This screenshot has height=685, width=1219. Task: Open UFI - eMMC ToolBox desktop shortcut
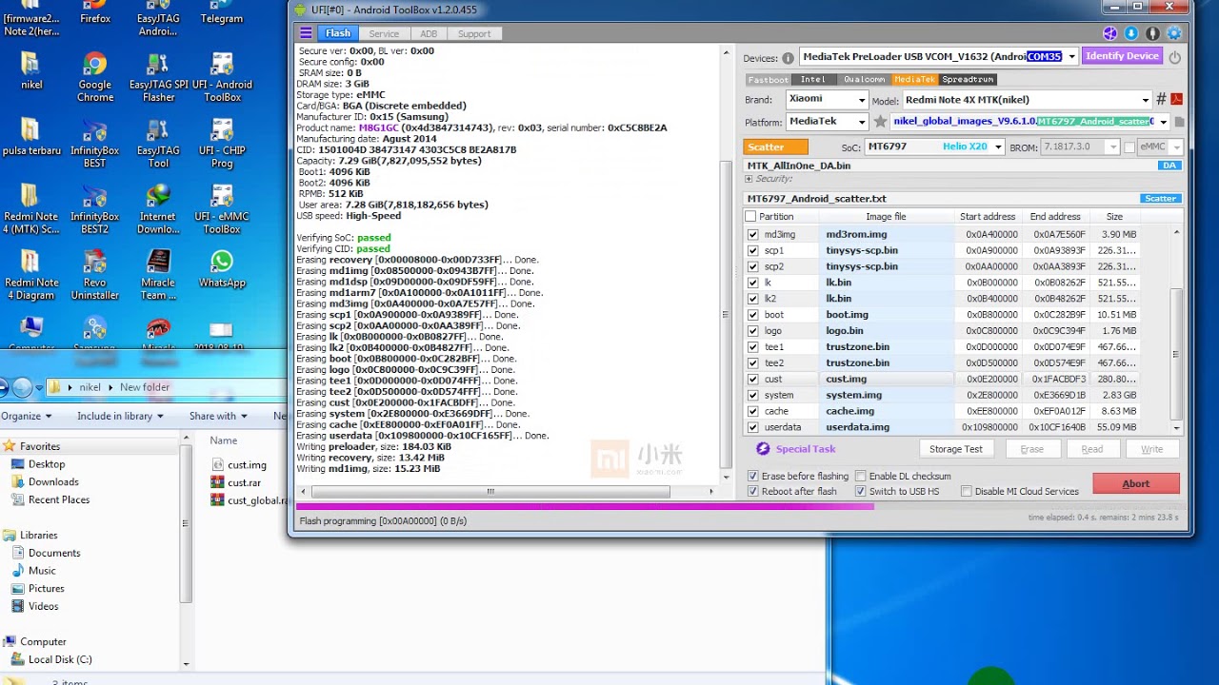pos(221,209)
